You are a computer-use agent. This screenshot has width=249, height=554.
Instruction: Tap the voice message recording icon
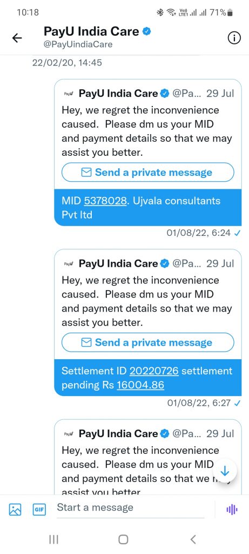pos(232,509)
